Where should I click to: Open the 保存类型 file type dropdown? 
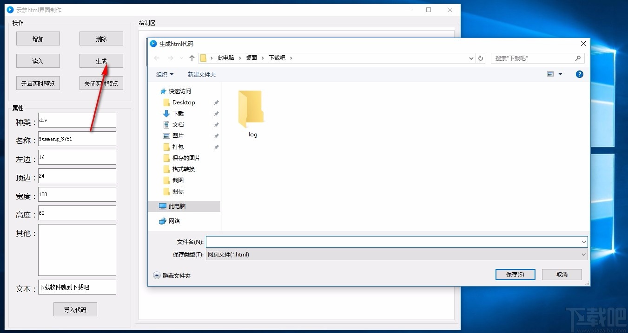pyautogui.click(x=583, y=254)
